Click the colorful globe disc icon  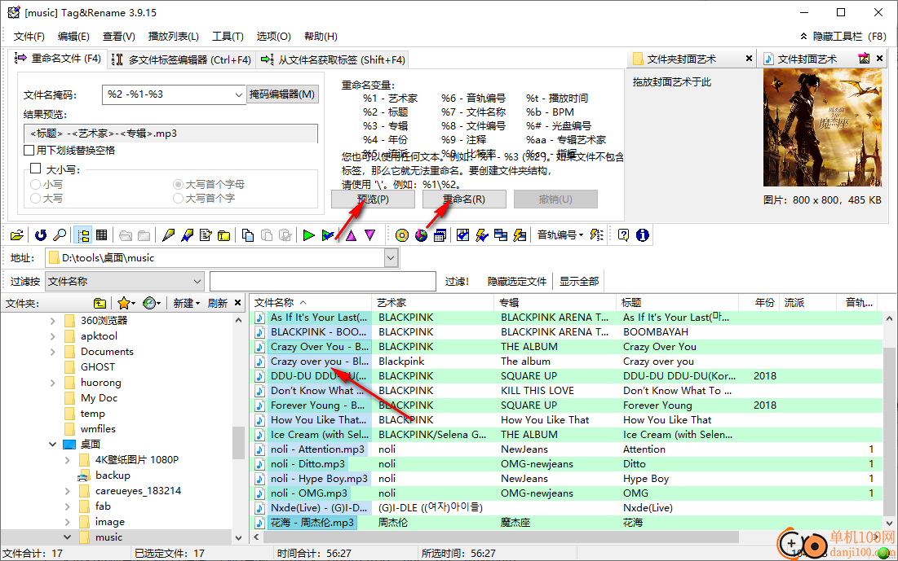click(x=421, y=235)
